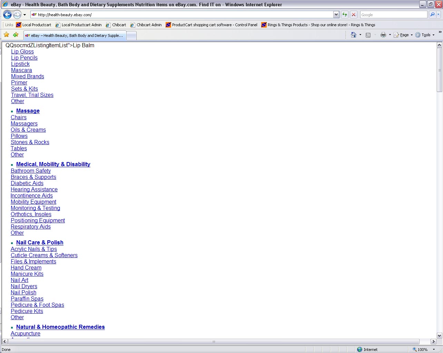The height and width of the screenshot is (353, 443).
Task: Open the Print options dropdown arrow
Action: tap(390, 35)
